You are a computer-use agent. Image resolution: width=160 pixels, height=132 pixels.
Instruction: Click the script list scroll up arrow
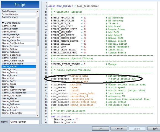[x=37, y=12]
